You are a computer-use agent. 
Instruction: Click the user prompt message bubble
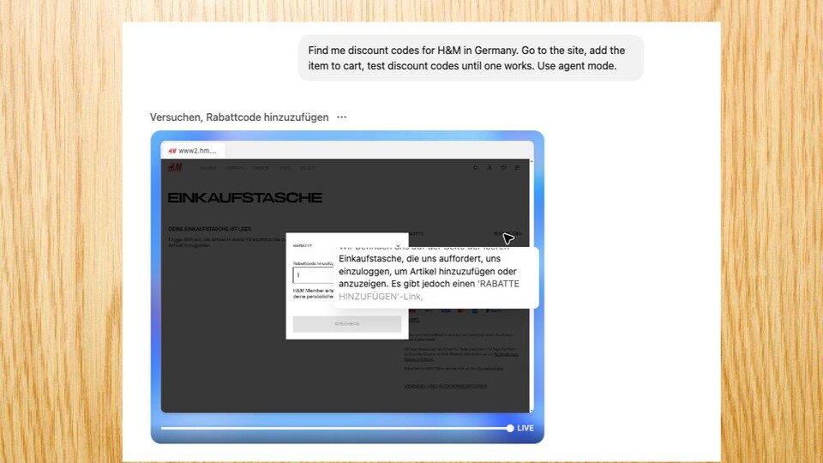tap(471, 58)
